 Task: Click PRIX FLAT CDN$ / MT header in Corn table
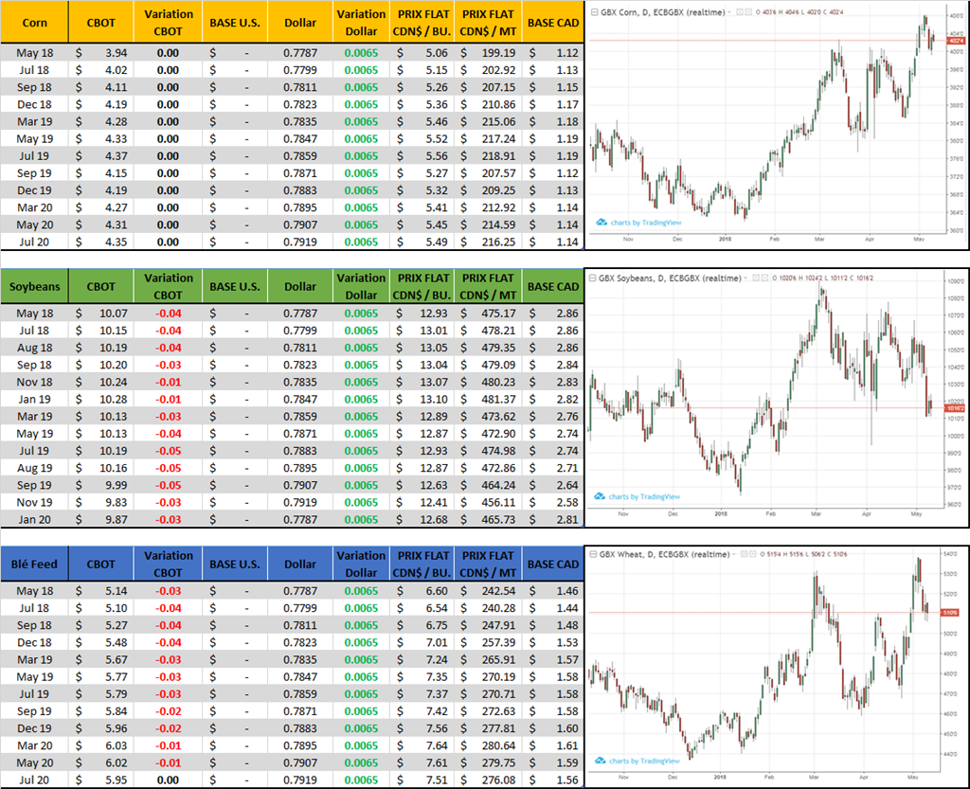coord(488,23)
